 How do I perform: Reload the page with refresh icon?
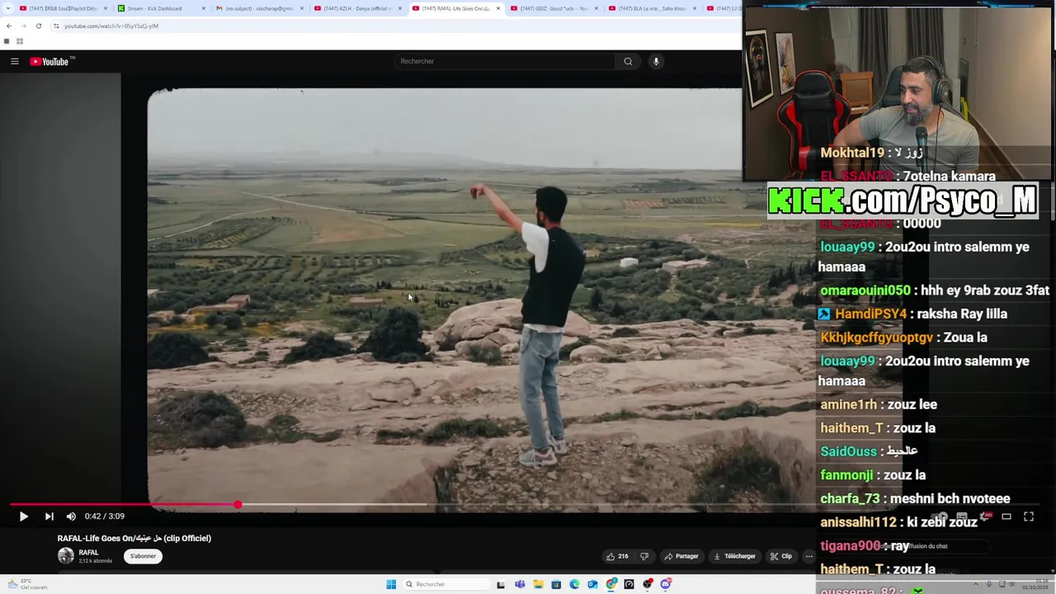pyautogui.click(x=38, y=26)
